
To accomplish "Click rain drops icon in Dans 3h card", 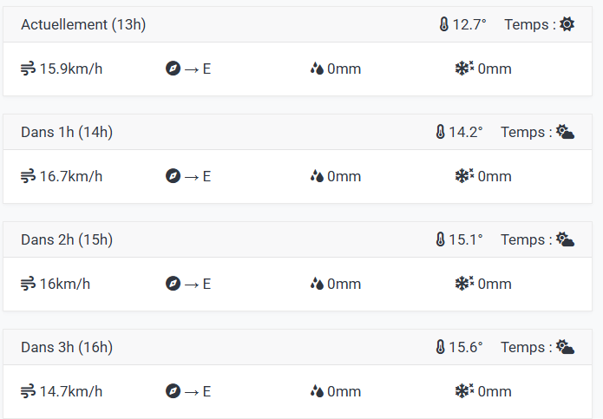I will [x=317, y=391].
